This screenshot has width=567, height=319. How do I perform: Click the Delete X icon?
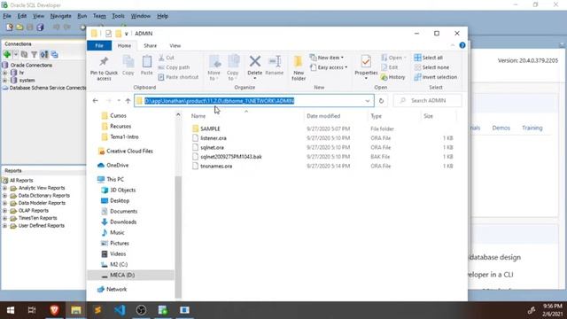[255, 61]
